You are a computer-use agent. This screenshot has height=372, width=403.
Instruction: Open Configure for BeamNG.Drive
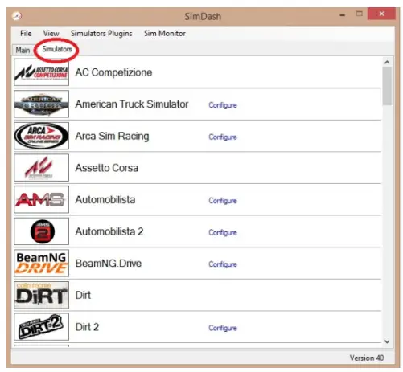tap(223, 264)
